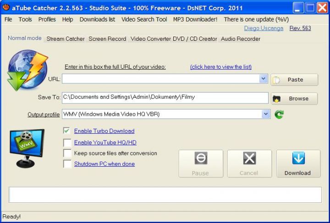Open the Rev. 563 link
Image resolution: width=330 pixels, height=223 pixels.
point(300,28)
